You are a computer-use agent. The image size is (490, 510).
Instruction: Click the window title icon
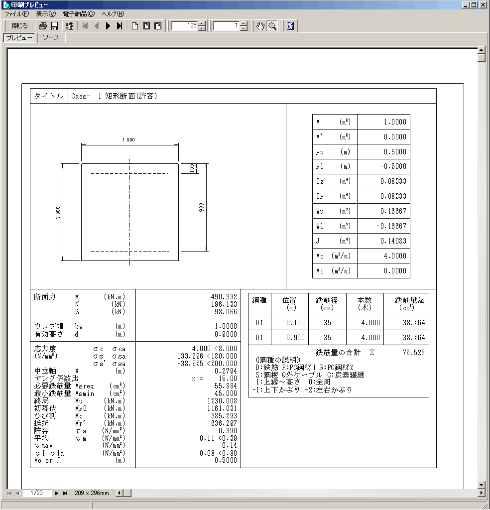pyautogui.click(x=6, y=5)
